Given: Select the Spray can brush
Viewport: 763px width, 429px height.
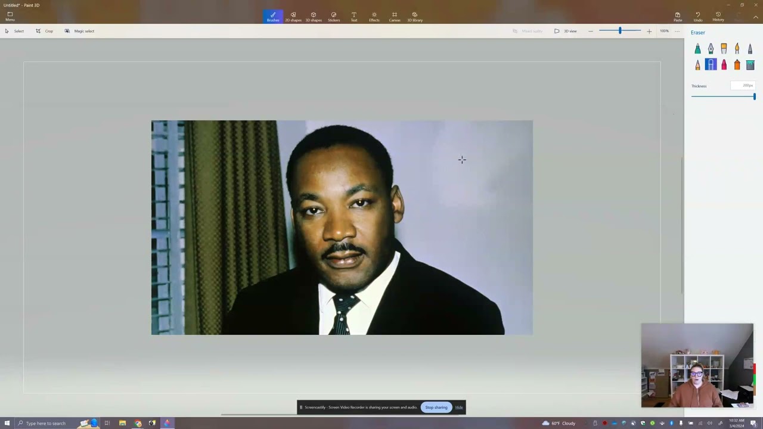Looking at the screenshot, I should (737, 64).
